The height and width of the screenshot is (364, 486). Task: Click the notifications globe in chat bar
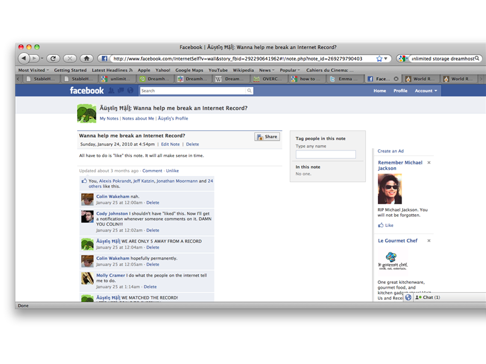[x=408, y=297]
